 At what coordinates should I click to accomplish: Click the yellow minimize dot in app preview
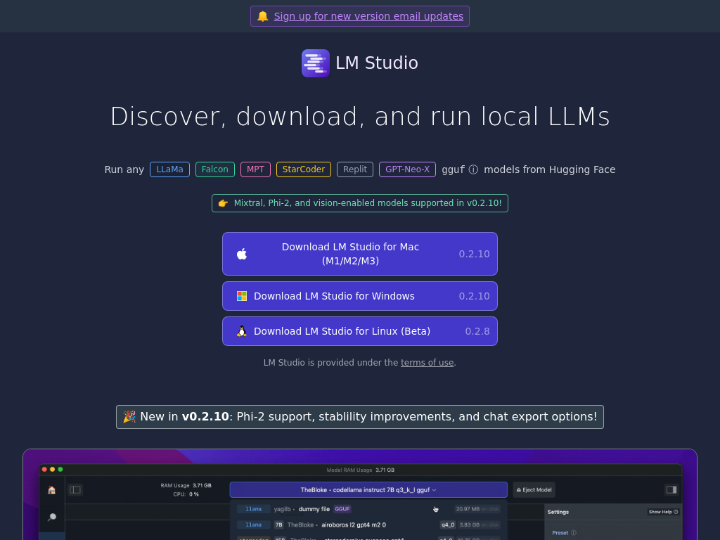coord(52,469)
